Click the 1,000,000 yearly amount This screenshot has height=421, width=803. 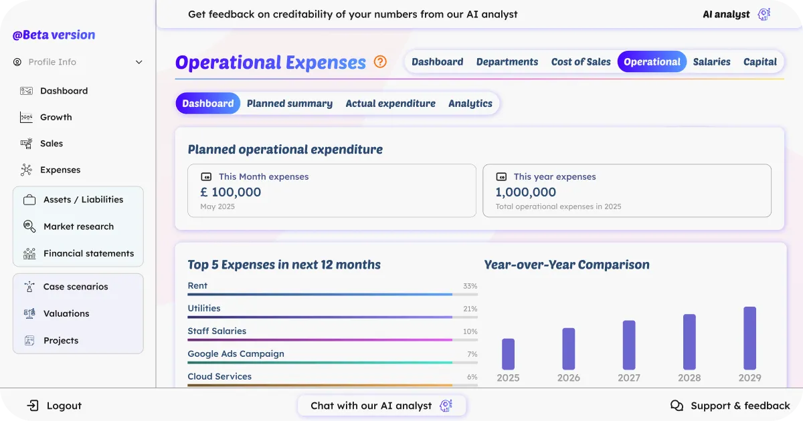[526, 192]
